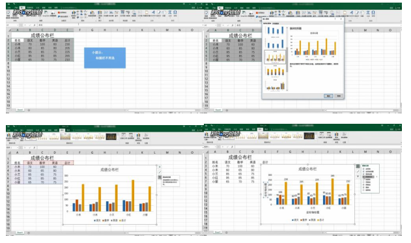Click WordArt slanted A icon in window with blue tip box
Image resolution: width=411 pixels, height=243 pixels.
(x=153, y=12)
